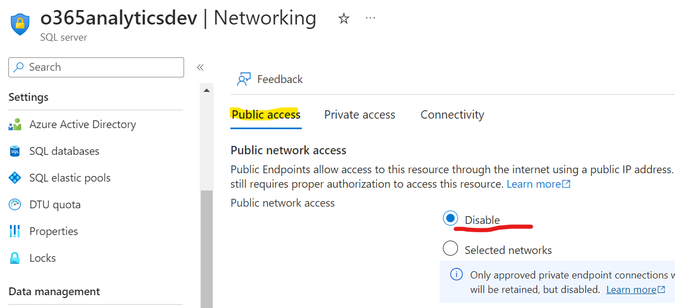Focus the sidebar Search field

[96, 67]
